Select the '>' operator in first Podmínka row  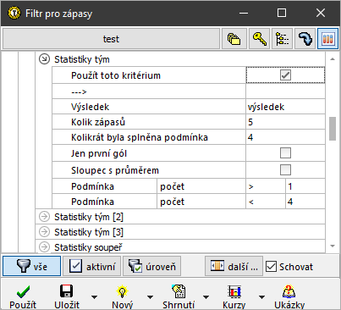click(x=266, y=186)
